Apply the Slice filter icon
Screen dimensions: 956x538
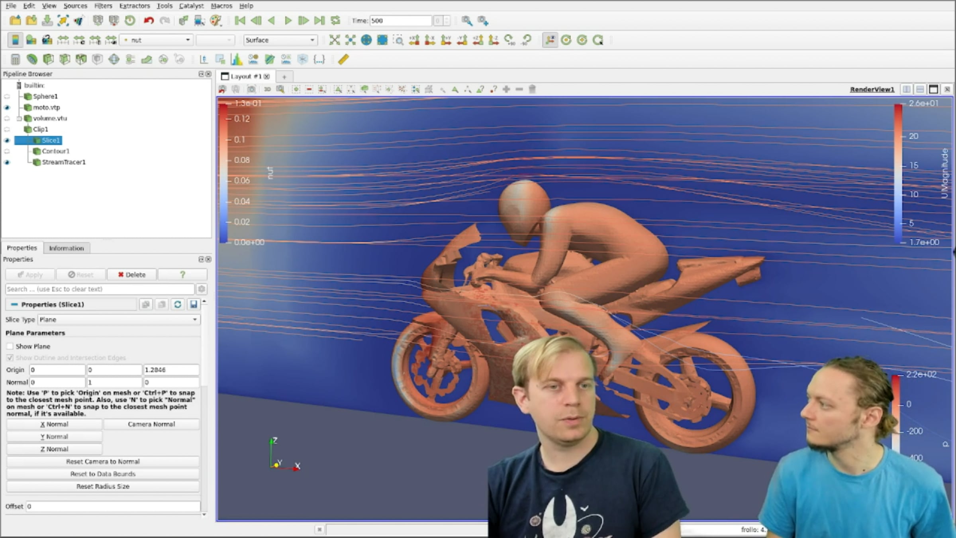[65, 59]
